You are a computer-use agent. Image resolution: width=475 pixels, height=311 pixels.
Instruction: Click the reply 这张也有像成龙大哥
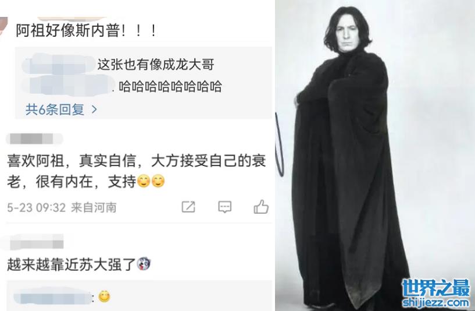coord(156,65)
